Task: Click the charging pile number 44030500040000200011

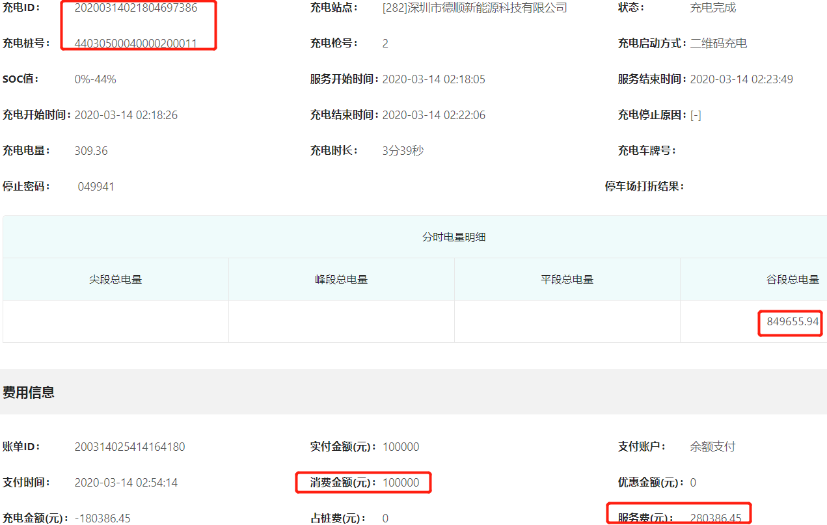Action: [x=144, y=44]
